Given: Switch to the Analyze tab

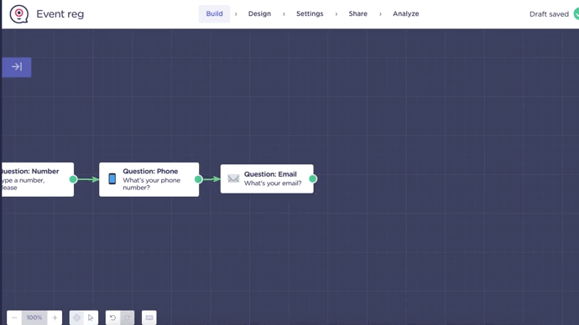Looking at the screenshot, I should click(406, 13).
